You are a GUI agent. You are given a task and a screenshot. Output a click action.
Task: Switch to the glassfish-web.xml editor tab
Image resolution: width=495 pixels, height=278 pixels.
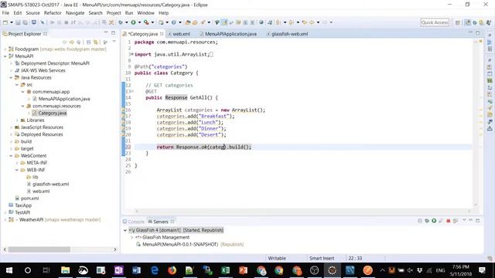click(287, 34)
